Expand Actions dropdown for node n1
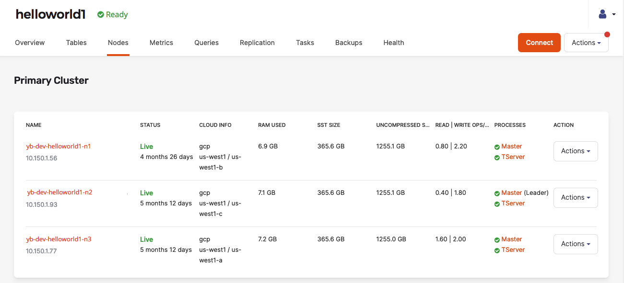 575,151
